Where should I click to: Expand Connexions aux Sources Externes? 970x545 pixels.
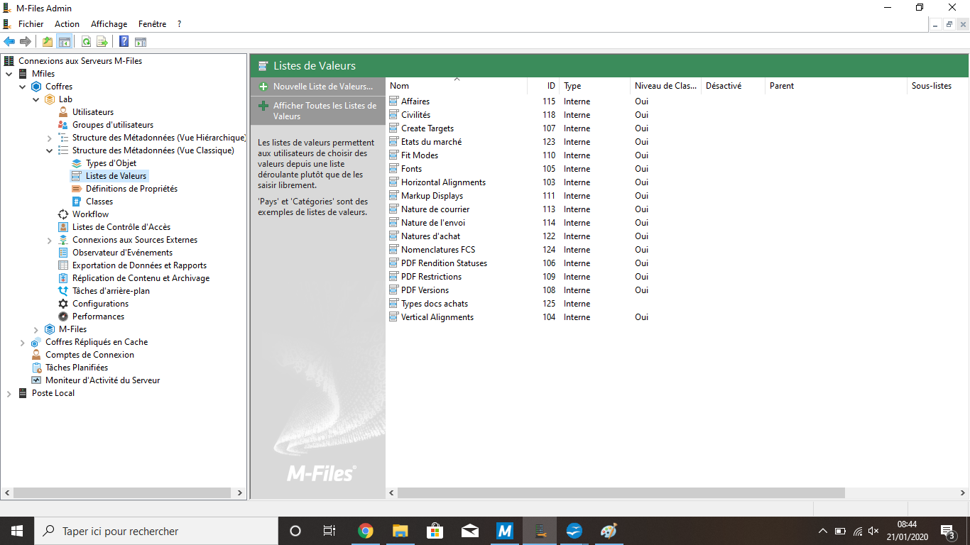tap(50, 240)
